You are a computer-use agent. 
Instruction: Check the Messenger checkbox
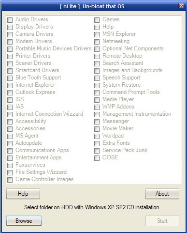pos(97,122)
